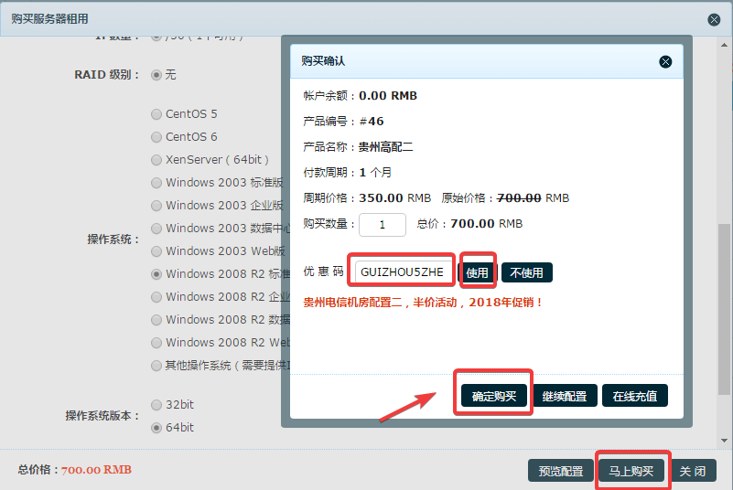Confirm order with 确定购买 button
This screenshot has width=733, height=490.
point(494,396)
